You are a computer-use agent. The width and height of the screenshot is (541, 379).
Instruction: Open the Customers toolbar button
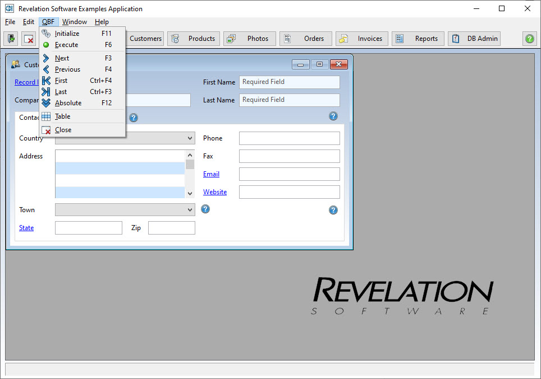point(145,39)
